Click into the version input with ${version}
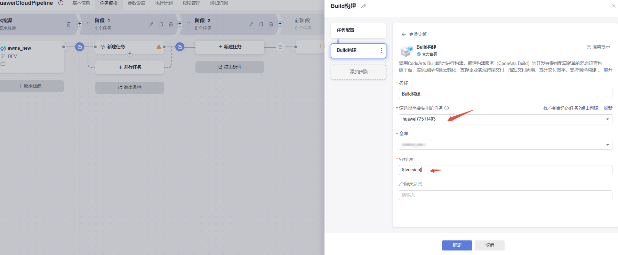 (505, 170)
